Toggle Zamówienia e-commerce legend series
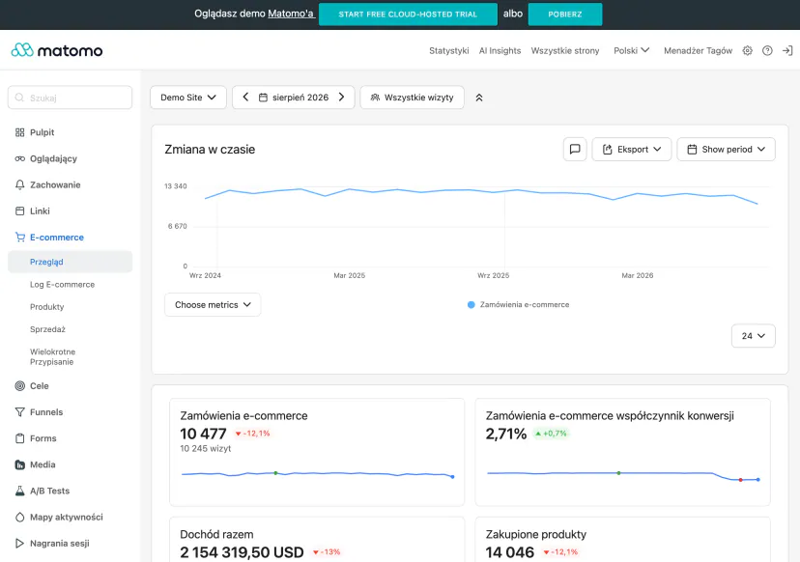Viewport: 800px width, 562px height. click(519, 304)
